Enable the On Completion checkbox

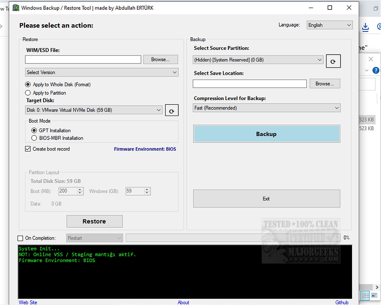pyautogui.click(x=20, y=238)
